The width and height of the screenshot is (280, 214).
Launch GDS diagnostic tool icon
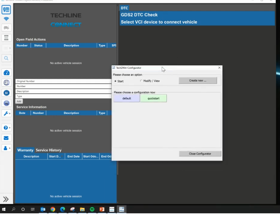click(6, 83)
